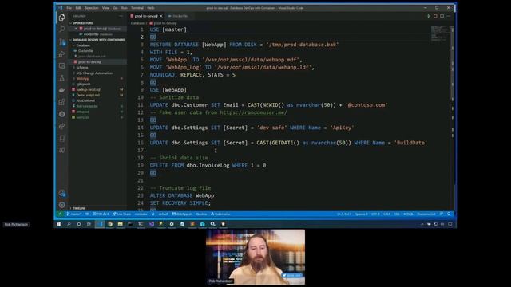The image size is (511, 287).
Task: Run the current SQL file with the play icon
Action: coord(429,16)
